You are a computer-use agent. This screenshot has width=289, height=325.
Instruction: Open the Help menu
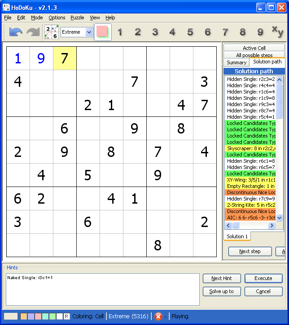coord(110,18)
